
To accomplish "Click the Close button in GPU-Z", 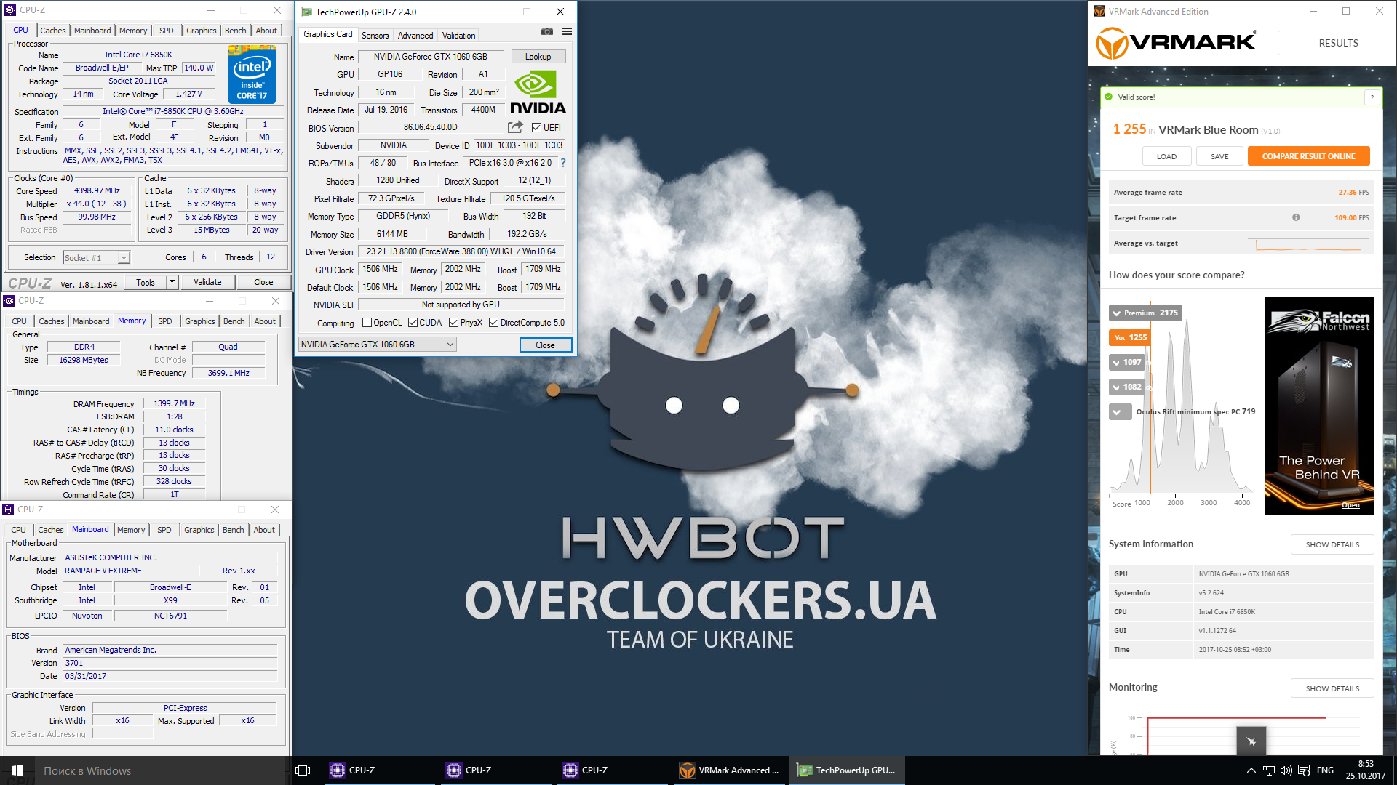I will coord(545,345).
